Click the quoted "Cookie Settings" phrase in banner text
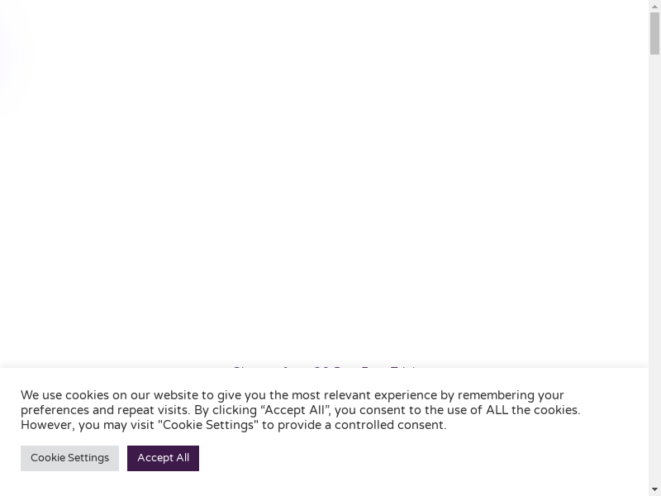This screenshot has height=496, width=661. [207, 425]
